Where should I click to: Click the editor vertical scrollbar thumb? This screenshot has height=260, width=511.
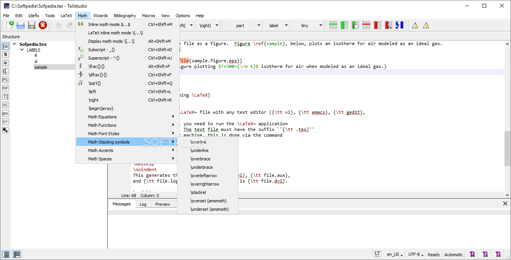(x=507, y=149)
